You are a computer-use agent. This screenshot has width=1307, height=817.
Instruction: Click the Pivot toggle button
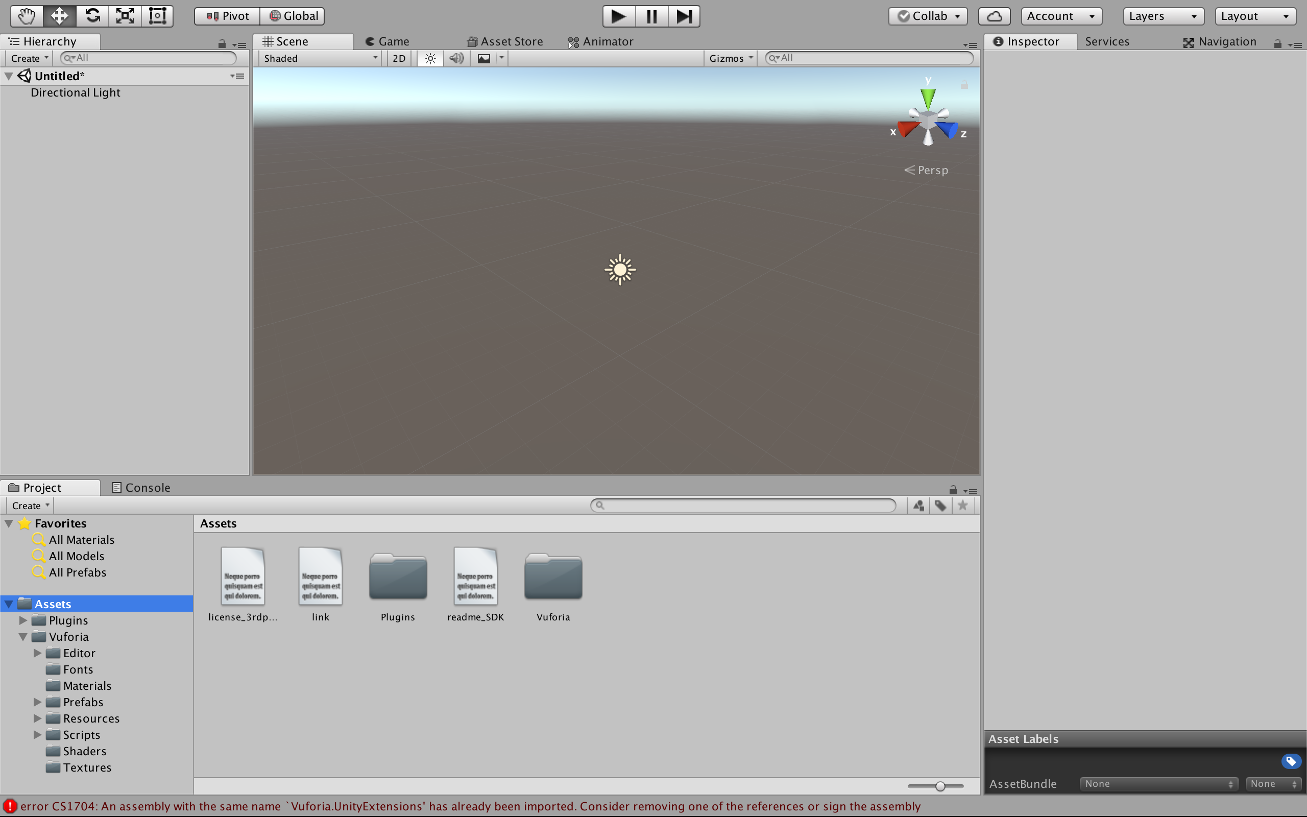pyautogui.click(x=227, y=16)
